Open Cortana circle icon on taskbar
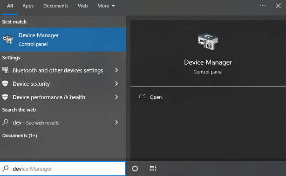The image size is (286, 176). pos(135,169)
